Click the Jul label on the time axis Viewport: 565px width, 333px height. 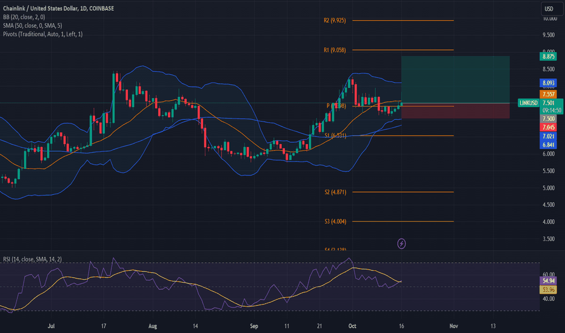click(x=51, y=326)
